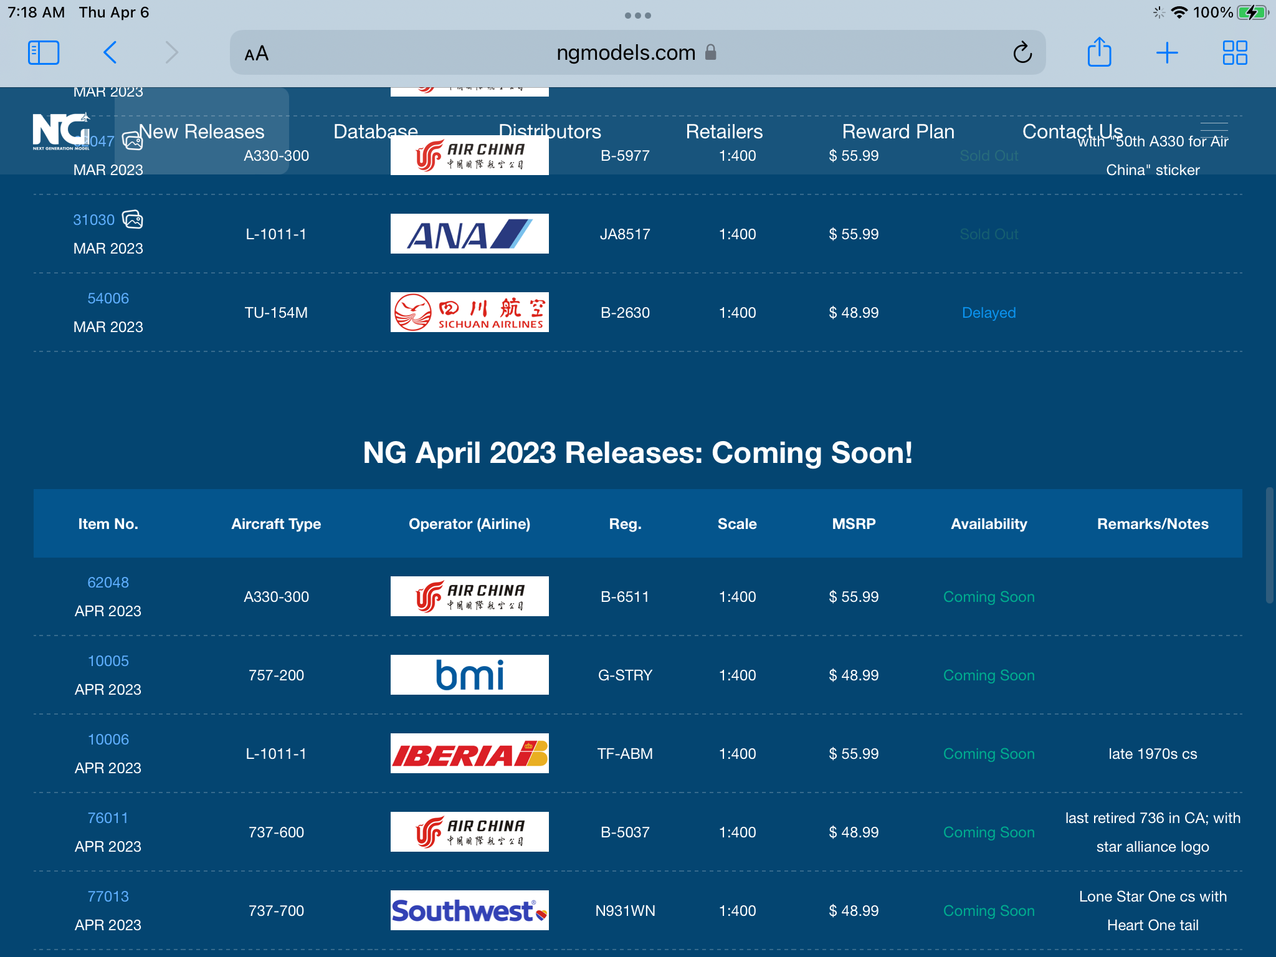Click registration N931WN

625,911
